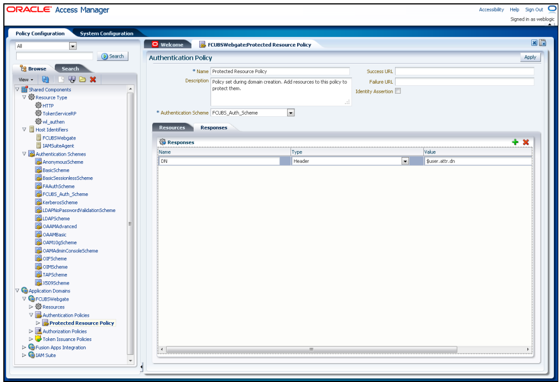Click the response Name field DN
This screenshot has width=560, height=382.
click(x=219, y=161)
